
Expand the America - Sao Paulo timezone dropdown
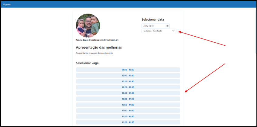[x=159, y=31]
